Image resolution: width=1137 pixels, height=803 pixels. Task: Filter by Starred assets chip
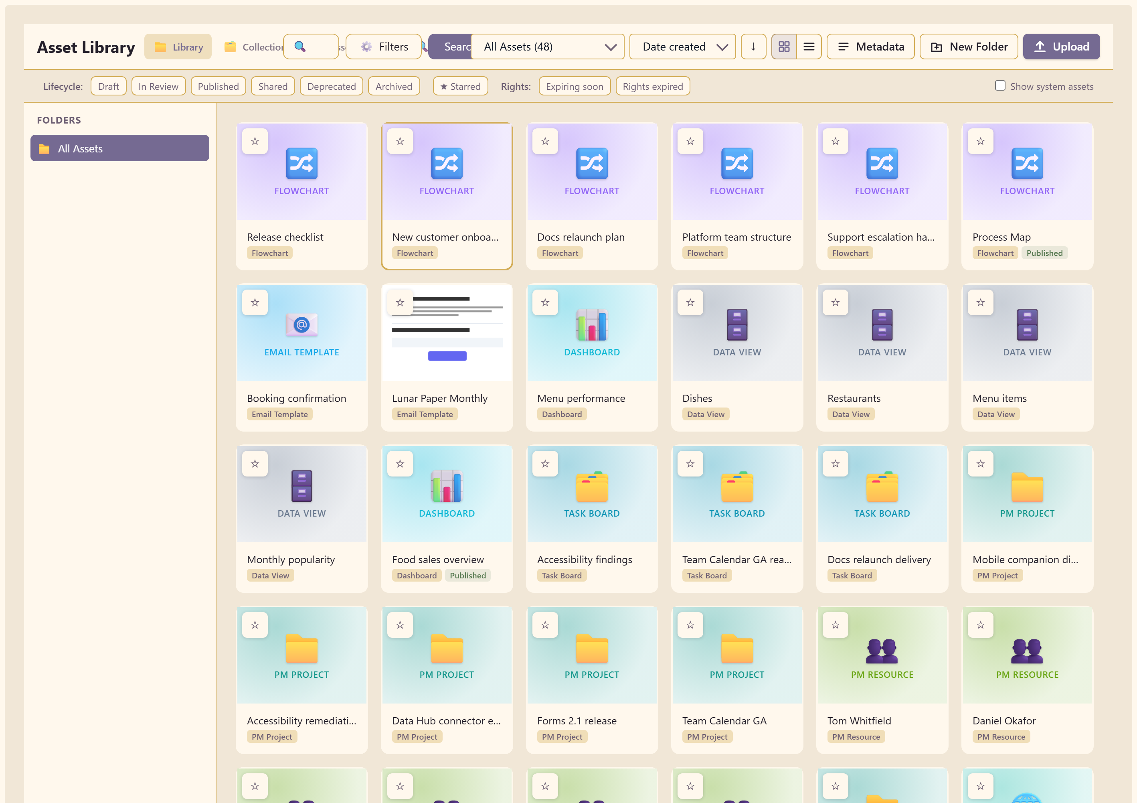(x=460, y=86)
